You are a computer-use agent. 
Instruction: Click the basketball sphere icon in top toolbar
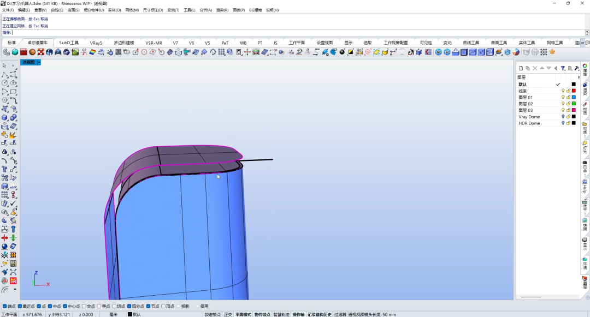point(32,52)
